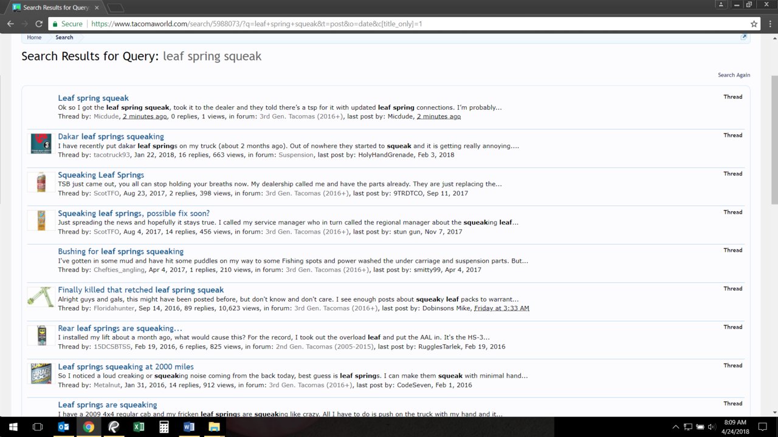The height and width of the screenshot is (437, 778).
Task: Open 'Squeaking leaf springs, possible fix soon?'
Action: [x=134, y=213]
